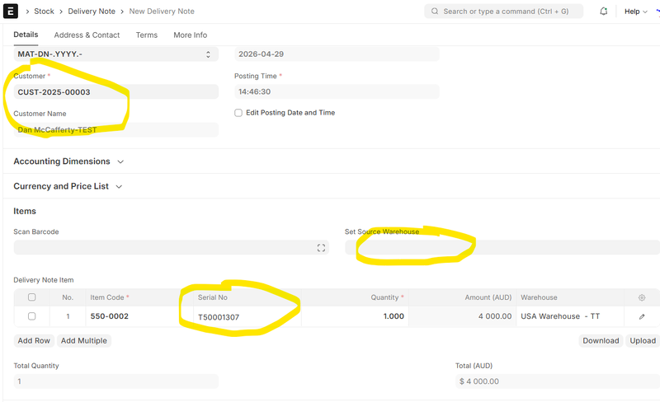Click the Customer field CUST-2025-00003
The image size is (660, 402).
tap(116, 91)
